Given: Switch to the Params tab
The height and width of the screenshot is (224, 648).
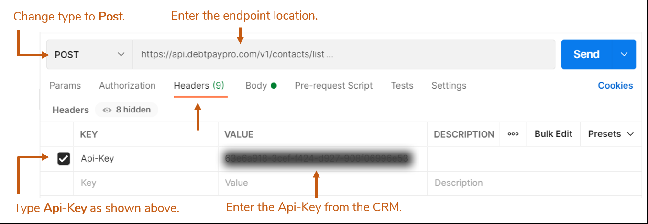Looking at the screenshot, I should coord(65,86).
